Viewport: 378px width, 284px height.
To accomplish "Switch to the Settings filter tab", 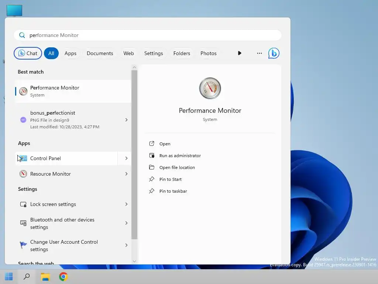I will (154, 53).
